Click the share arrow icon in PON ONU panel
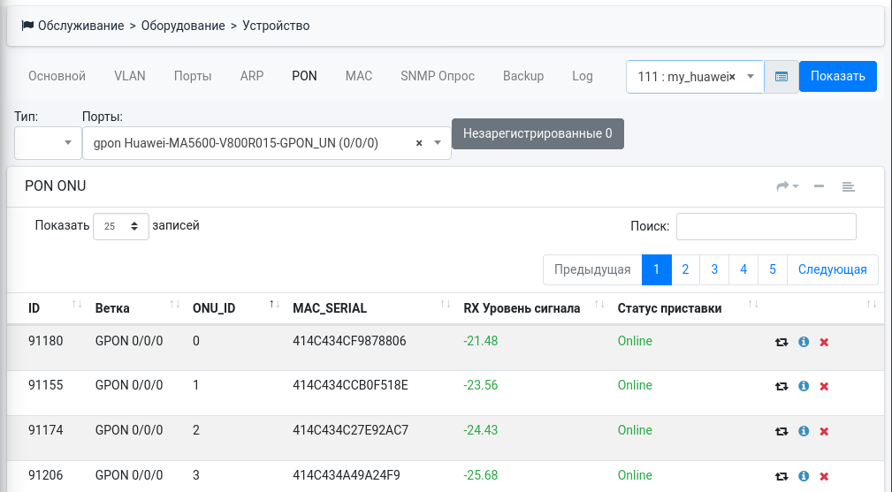 786,186
